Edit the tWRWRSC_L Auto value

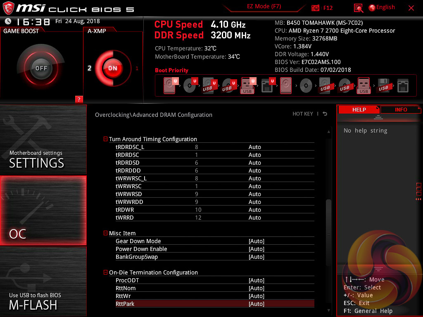point(254,178)
